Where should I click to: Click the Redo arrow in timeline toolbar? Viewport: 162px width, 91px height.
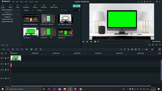[x=8, y=50]
